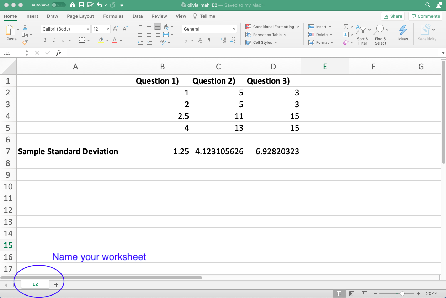Switch to the Data ribbon tab
This screenshot has width=446, height=298.
(x=138, y=16)
